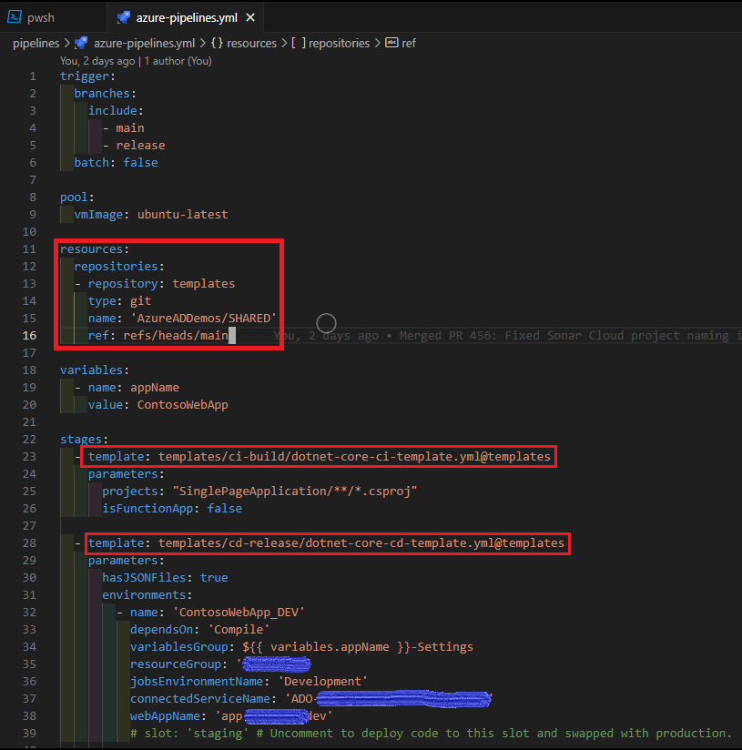This screenshot has height=750, width=742.
Task: Click line number 23 in the gutter
Action: [28, 457]
